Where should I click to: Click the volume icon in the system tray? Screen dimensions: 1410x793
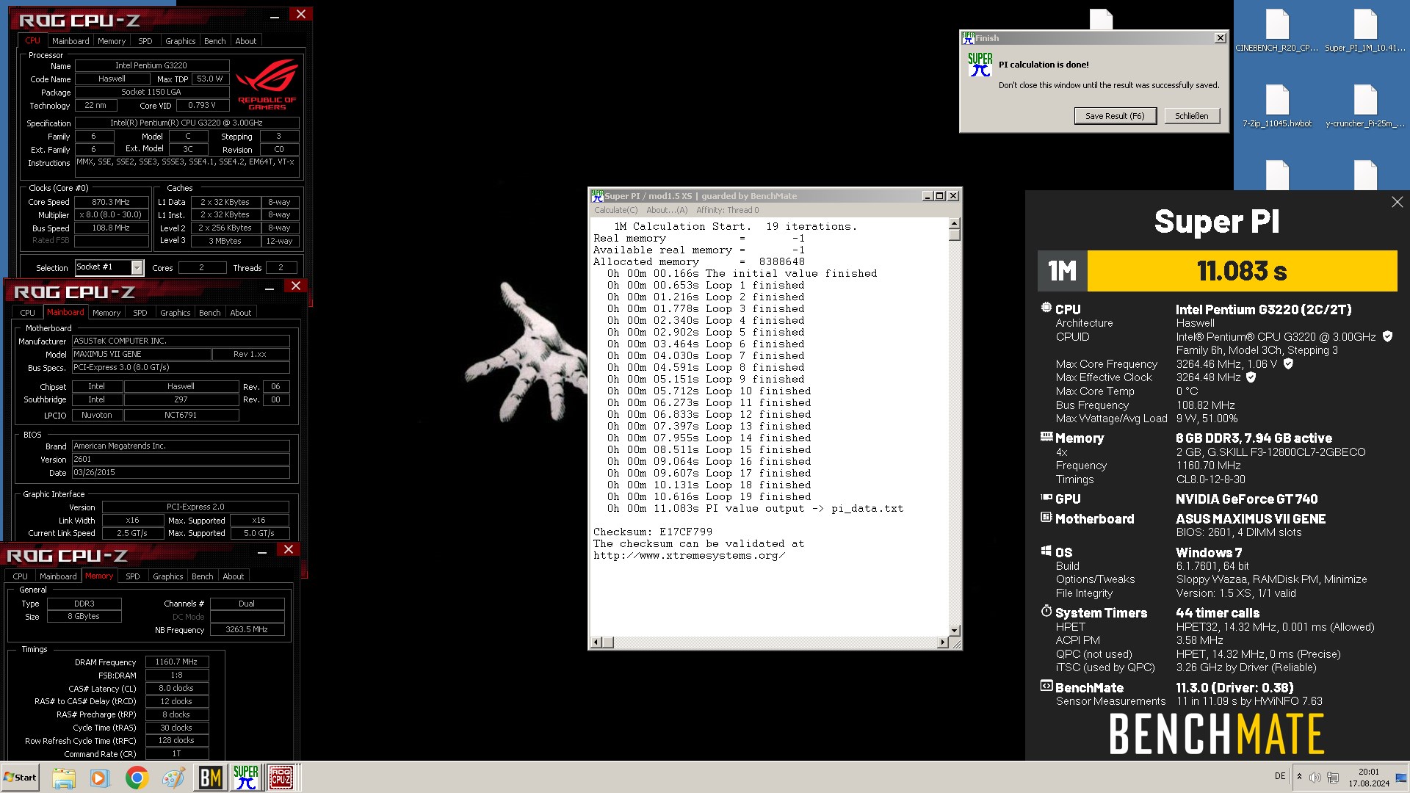tap(1315, 777)
